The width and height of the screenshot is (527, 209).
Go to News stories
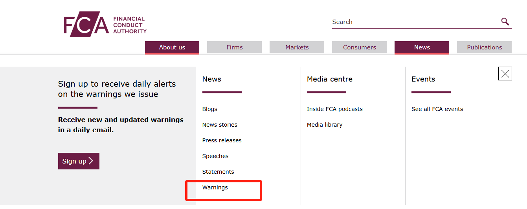[x=220, y=125]
